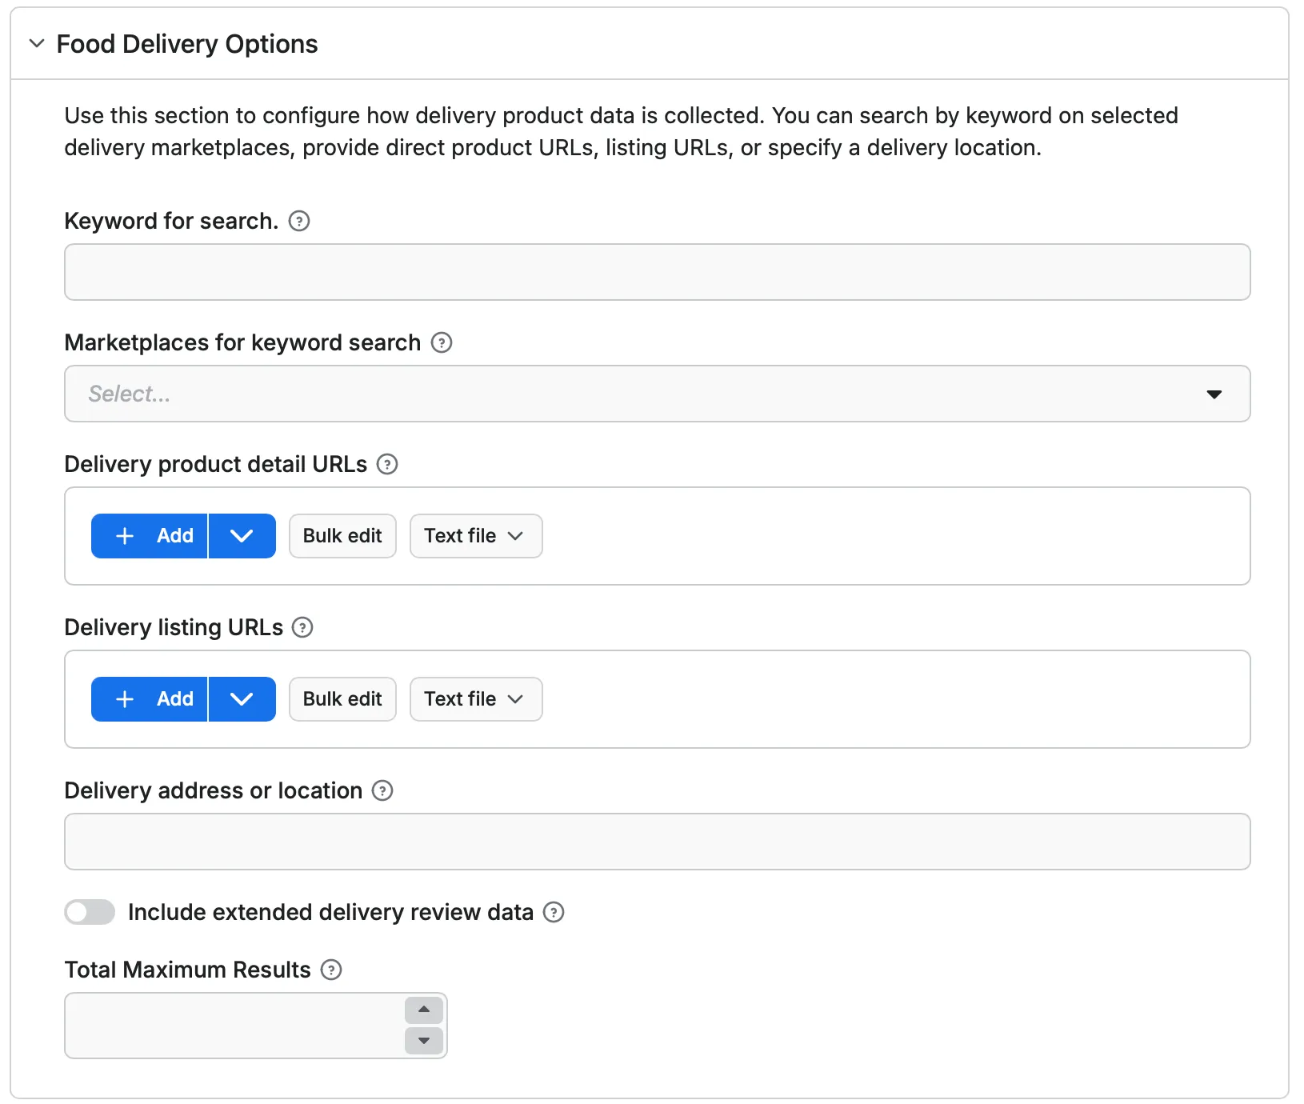Image resolution: width=1304 pixels, height=1104 pixels.
Task: Open the Marketplaces Select dropdown
Action: [1214, 394]
